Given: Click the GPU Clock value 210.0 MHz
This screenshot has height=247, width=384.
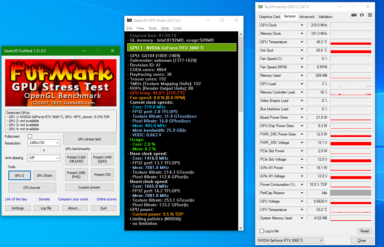Looking at the screenshot, I should click(x=318, y=25).
